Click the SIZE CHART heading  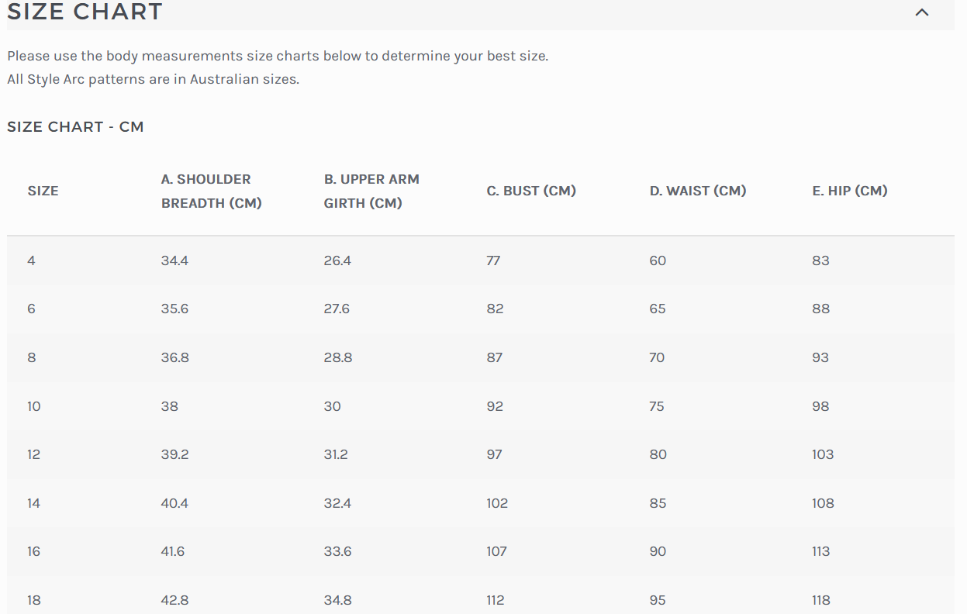85,12
